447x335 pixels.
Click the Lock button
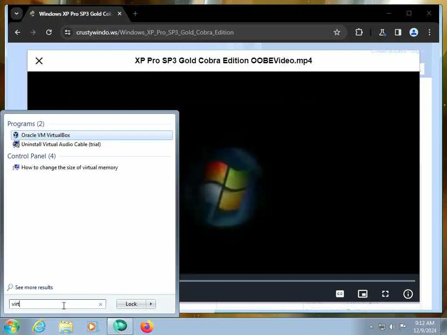pos(131,304)
